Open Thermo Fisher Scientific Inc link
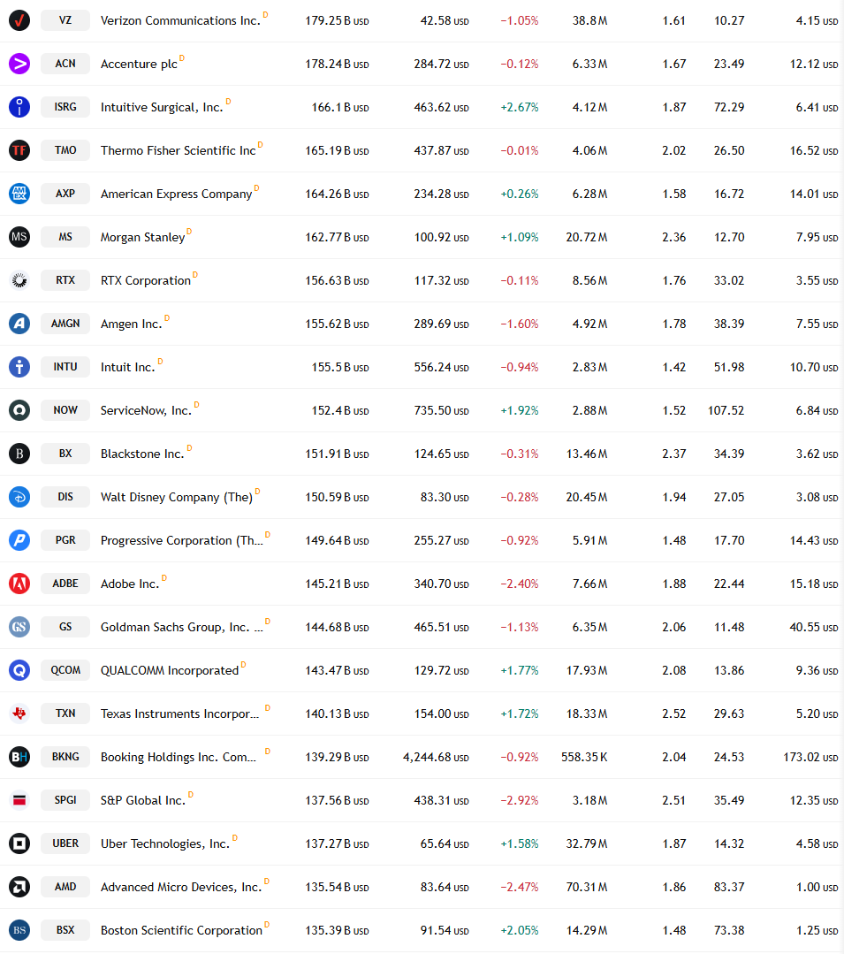The height and width of the screenshot is (954, 844). [179, 150]
